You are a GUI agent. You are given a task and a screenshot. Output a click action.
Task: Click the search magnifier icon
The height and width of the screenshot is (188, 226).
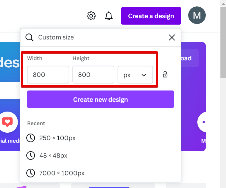[29, 37]
